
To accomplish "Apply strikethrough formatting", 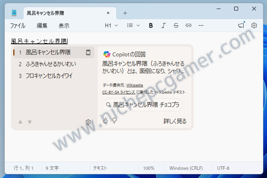I will click(176, 25).
